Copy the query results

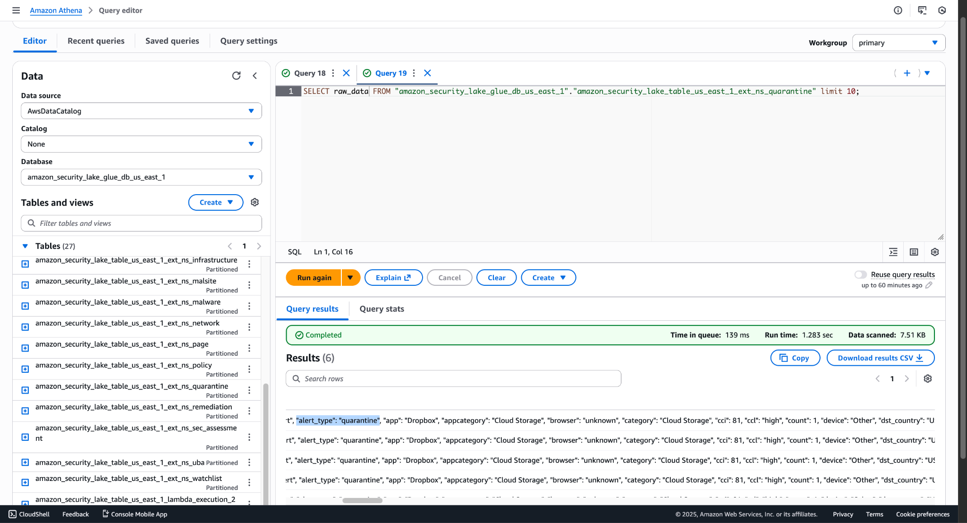pyautogui.click(x=795, y=358)
